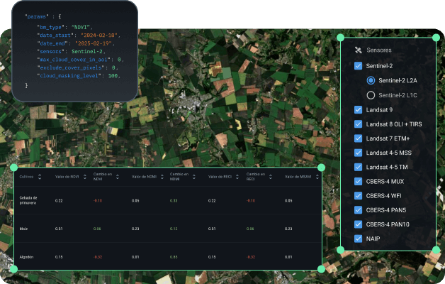Click Algodón NDVI change -0.32
This screenshot has height=284, width=445.
coord(98,257)
